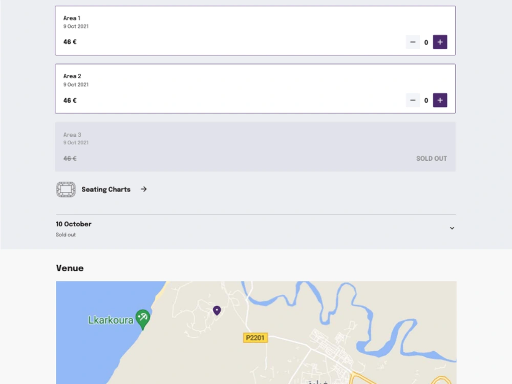Click the Area 2 quantity value 0
This screenshot has height=384, width=512.
pyautogui.click(x=426, y=100)
